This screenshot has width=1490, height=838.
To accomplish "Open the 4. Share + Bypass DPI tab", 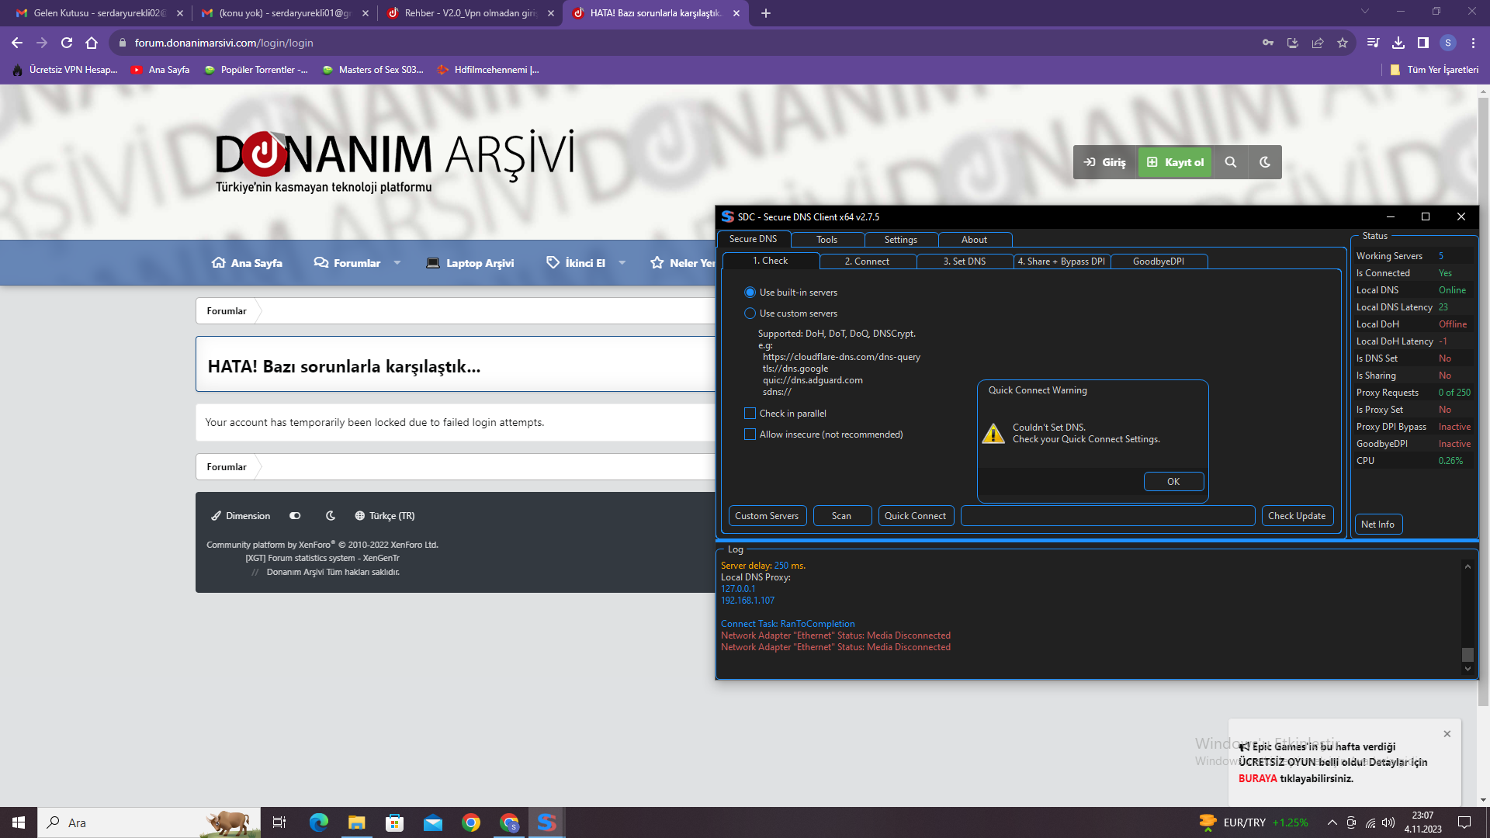I will pos(1062,261).
